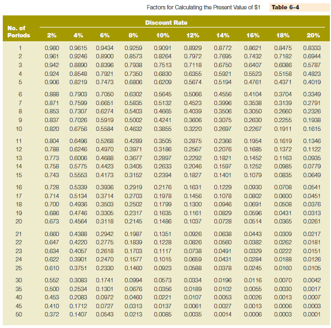Click the 18% column header
Image resolution: width=331 pixels, height=328 pixels.
pos(283,35)
